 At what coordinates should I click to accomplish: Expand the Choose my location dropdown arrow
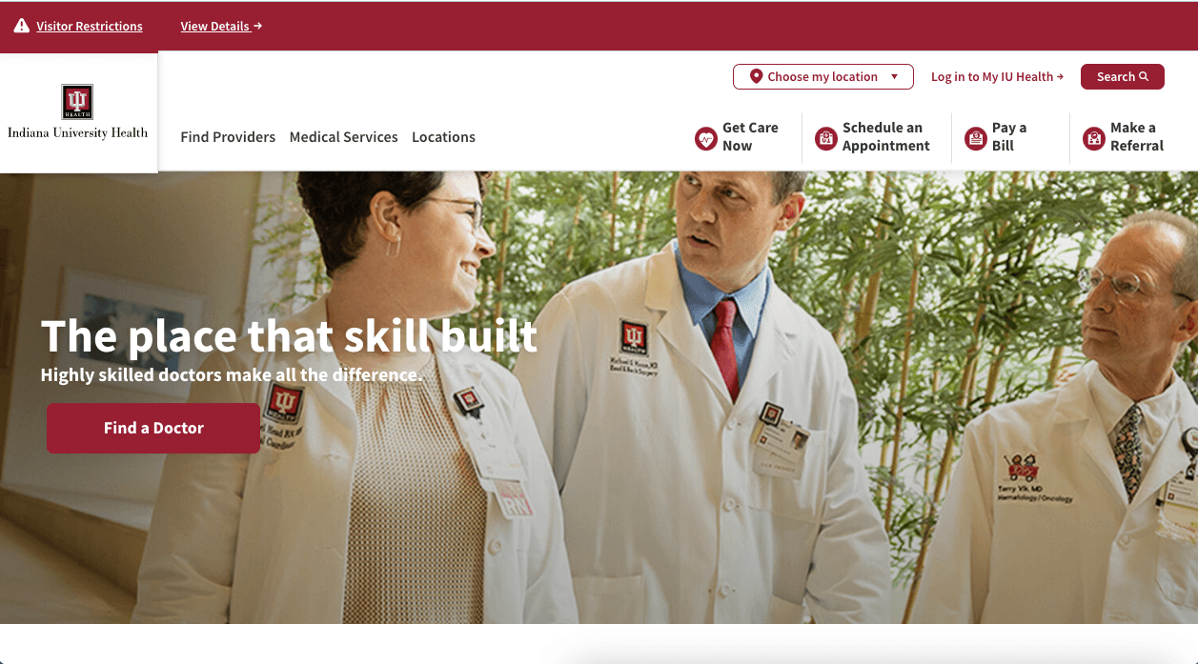pyautogui.click(x=894, y=77)
